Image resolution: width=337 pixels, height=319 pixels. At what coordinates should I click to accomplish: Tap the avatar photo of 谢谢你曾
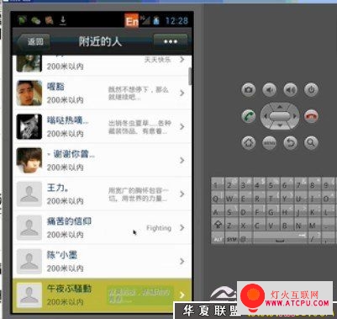29,160
